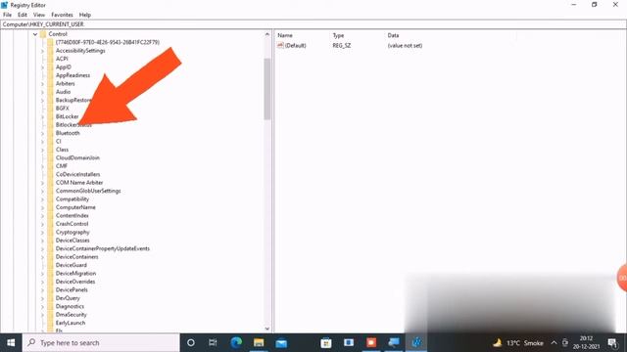Expand the Cryptography key
Viewport: 627px width, 352px height.
pyautogui.click(x=43, y=233)
